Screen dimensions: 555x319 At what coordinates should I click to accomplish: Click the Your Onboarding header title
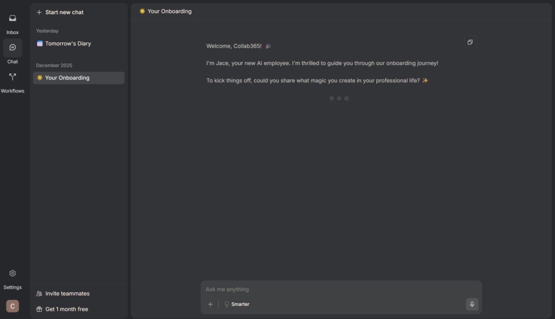[169, 11]
